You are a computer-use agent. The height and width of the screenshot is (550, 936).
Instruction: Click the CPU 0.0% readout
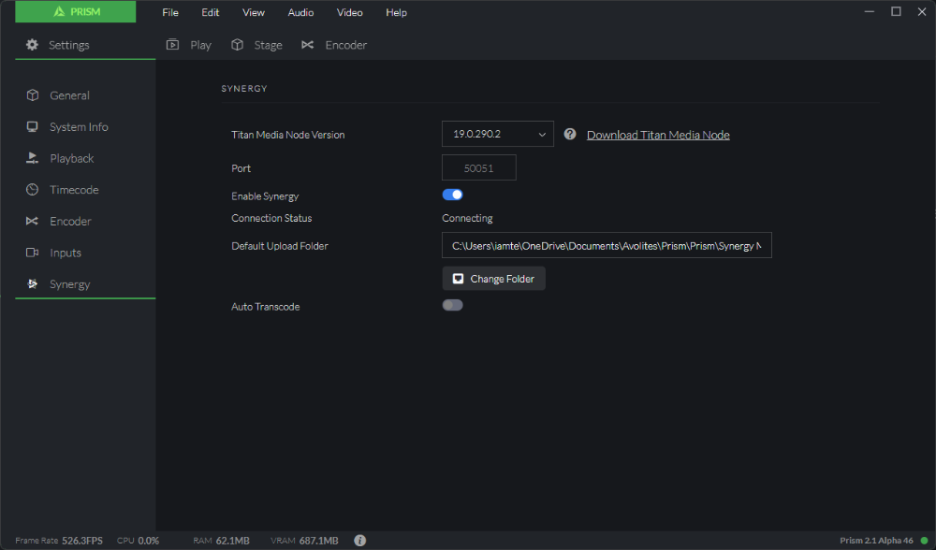138,541
